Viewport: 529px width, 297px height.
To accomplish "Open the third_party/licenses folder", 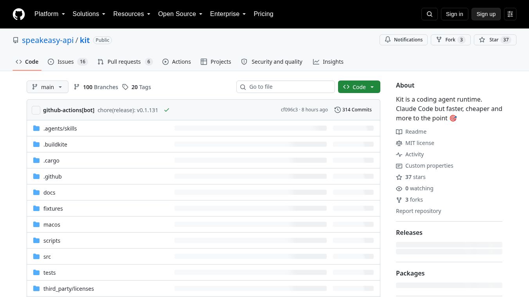I will (69, 289).
